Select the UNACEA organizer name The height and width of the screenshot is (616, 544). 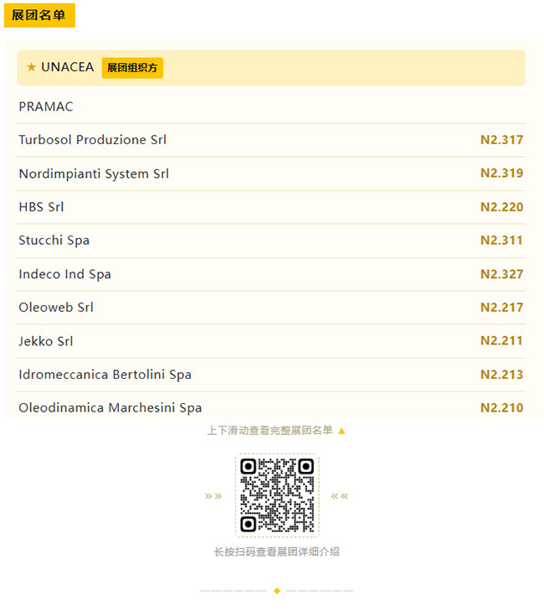click(x=68, y=67)
